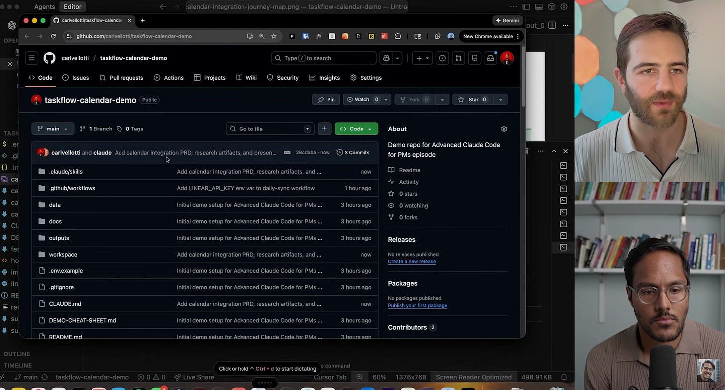
Task: Open a new Chrome tab
Action: point(143,20)
